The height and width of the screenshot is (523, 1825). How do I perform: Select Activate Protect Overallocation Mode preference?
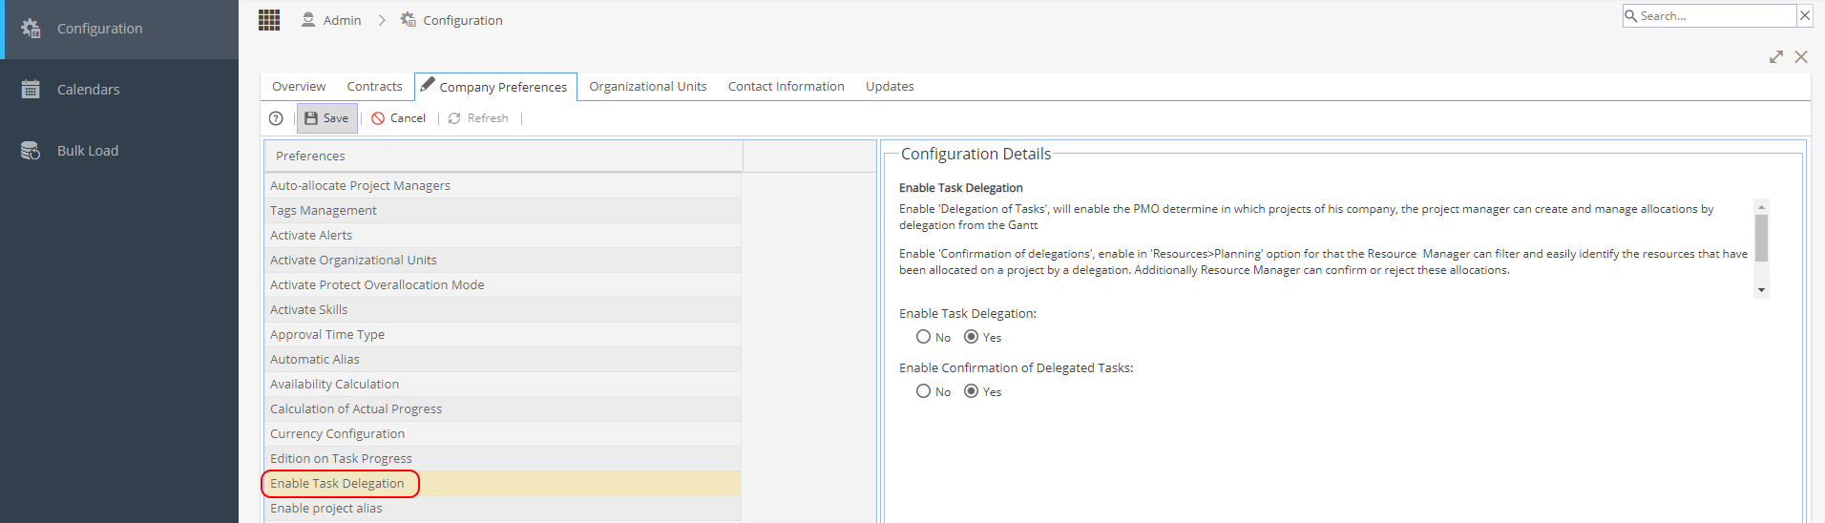503,284
